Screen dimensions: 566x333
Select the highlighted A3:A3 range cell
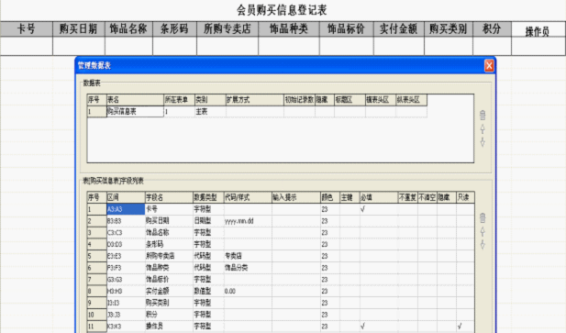pyautogui.click(x=126, y=209)
